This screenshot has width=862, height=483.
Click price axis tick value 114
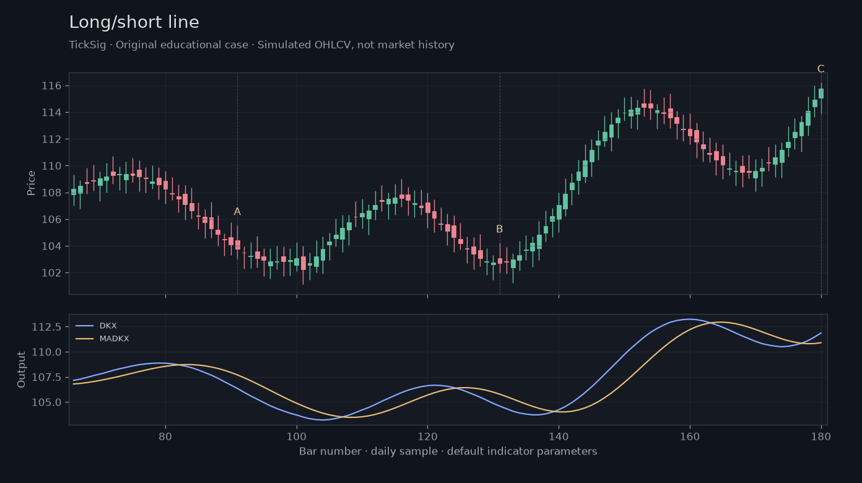(x=52, y=112)
